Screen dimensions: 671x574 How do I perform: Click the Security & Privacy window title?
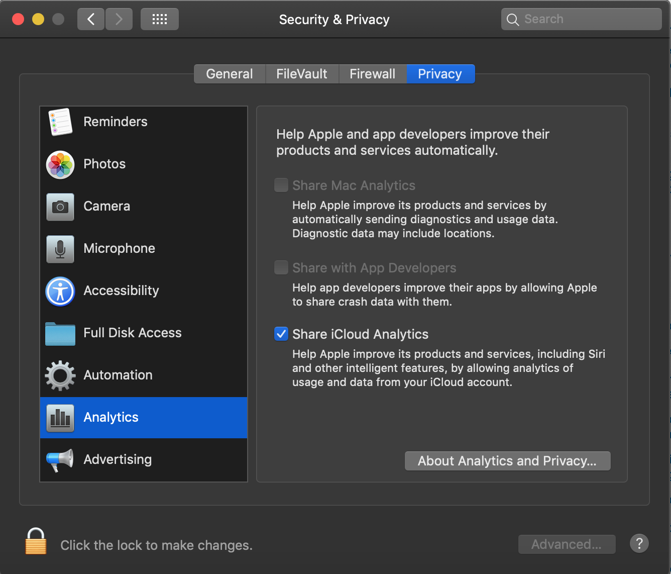click(334, 20)
